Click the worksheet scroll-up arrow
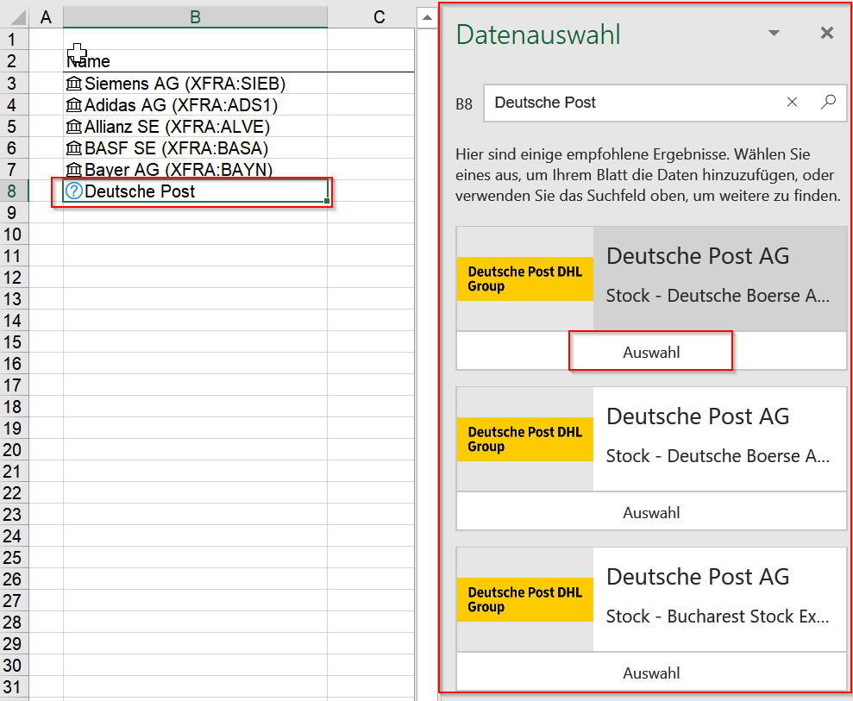The image size is (853, 701). click(427, 17)
